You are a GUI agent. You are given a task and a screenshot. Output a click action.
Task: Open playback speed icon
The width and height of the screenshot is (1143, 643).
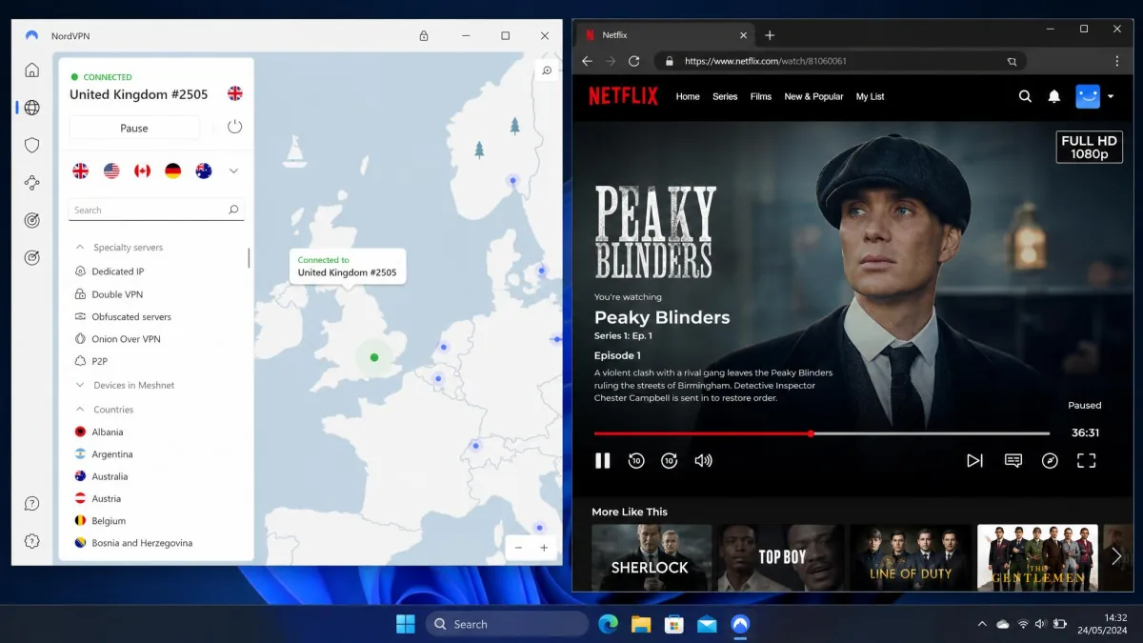pos(1050,460)
